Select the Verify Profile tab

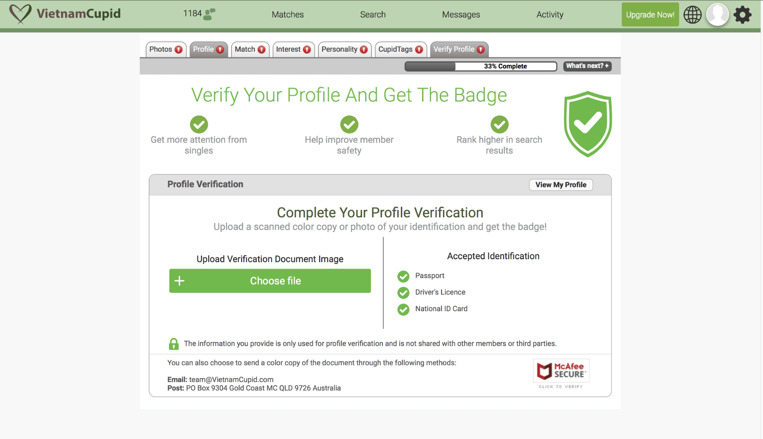[x=459, y=50]
